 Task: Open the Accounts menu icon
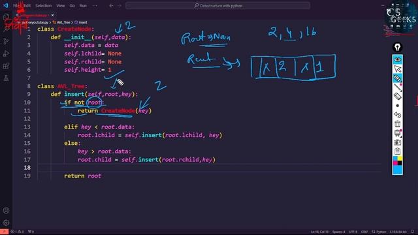(x=6, y=210)
